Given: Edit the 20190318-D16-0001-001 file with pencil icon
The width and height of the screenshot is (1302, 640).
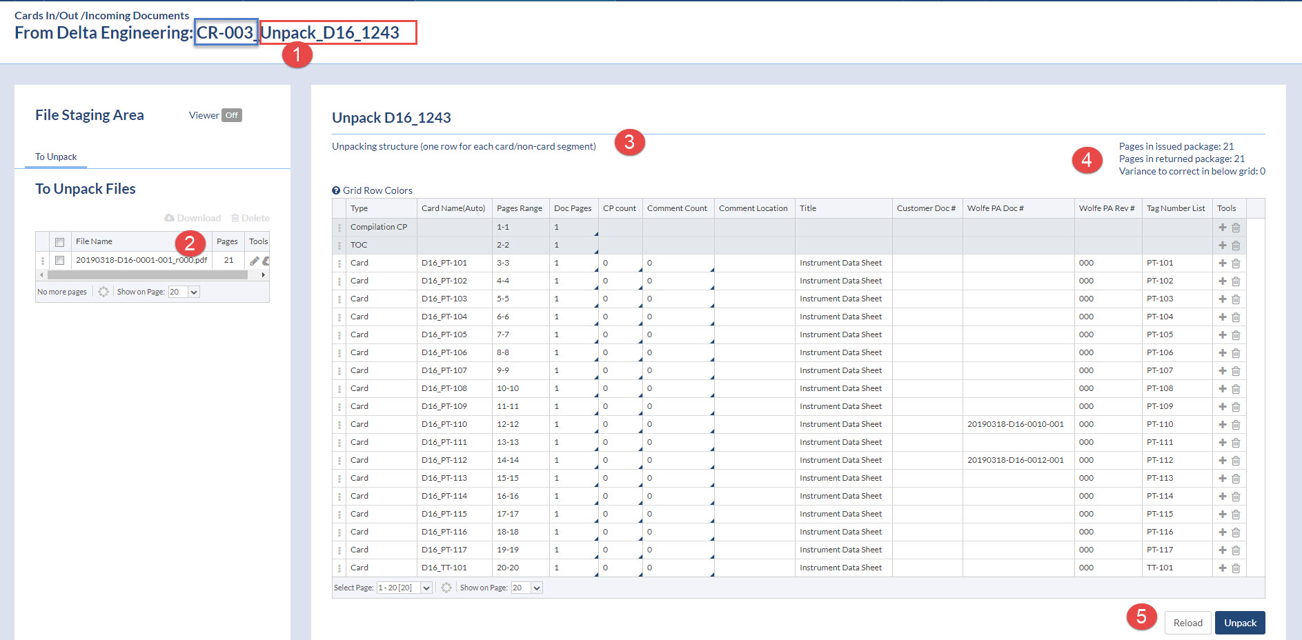Looking at the screenshot, I should 255,261.
